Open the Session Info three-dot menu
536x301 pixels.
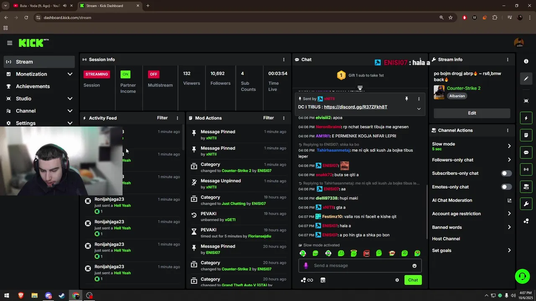[283, 59]
